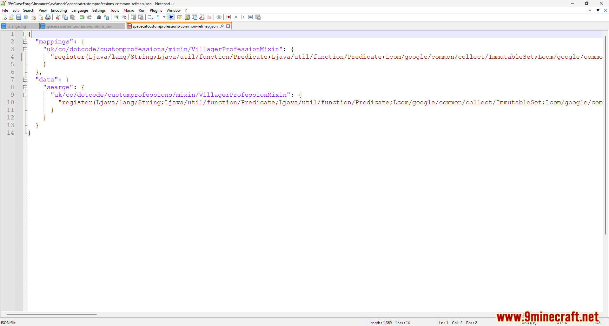The width and height of the screenshot is (609, 326).
Task: Open the Settings menu
Action: coord(99,10)
